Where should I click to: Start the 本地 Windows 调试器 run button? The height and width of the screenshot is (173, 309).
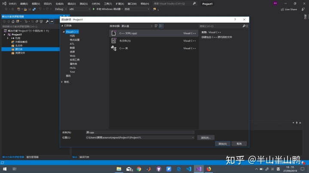(x=107, y=9)
